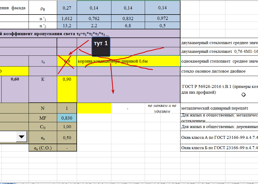Click the ρф label cell
Viewport: 258px width, 184px height.
coord(43,8)
